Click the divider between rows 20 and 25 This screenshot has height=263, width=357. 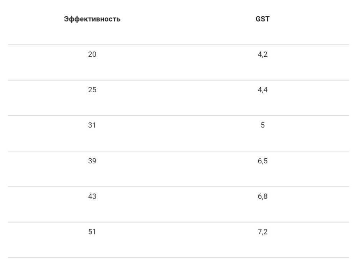click(178, 80)
